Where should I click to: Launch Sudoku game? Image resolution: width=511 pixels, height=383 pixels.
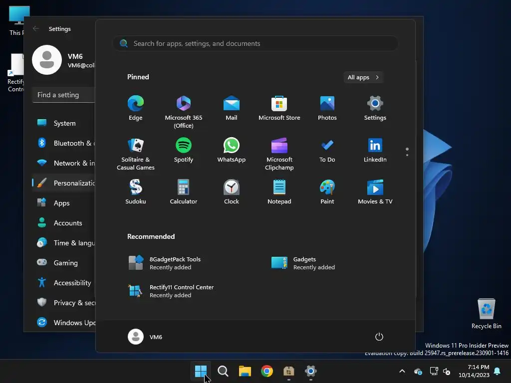pos(136,192)
